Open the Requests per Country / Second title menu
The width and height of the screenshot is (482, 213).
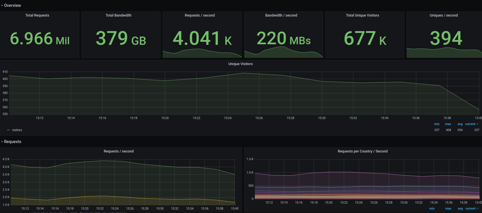363,151
